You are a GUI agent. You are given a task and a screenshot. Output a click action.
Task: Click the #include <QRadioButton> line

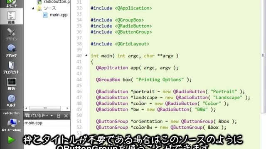[x=121, y=26]
